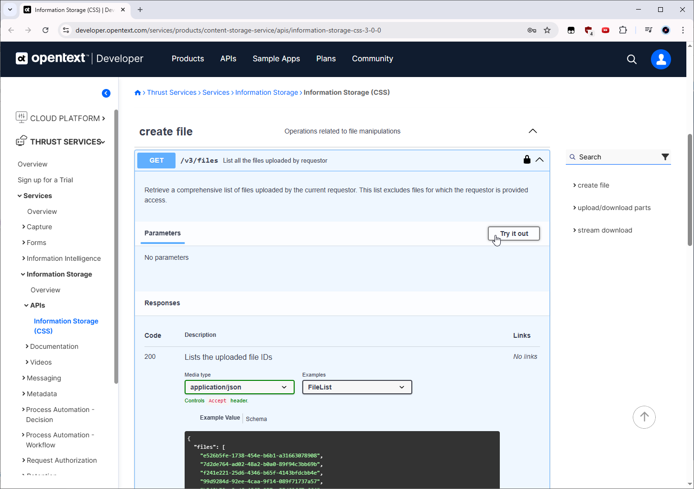Screen dimensions: 694x489
Task: Click the Try it out button
Action: point(514,233)
